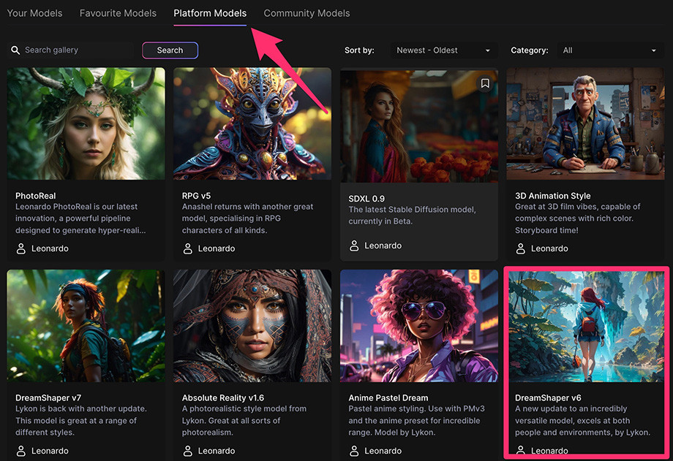This screenshot has width=673, height=461.
Task: Click the Search button
Action: [170, 50]
